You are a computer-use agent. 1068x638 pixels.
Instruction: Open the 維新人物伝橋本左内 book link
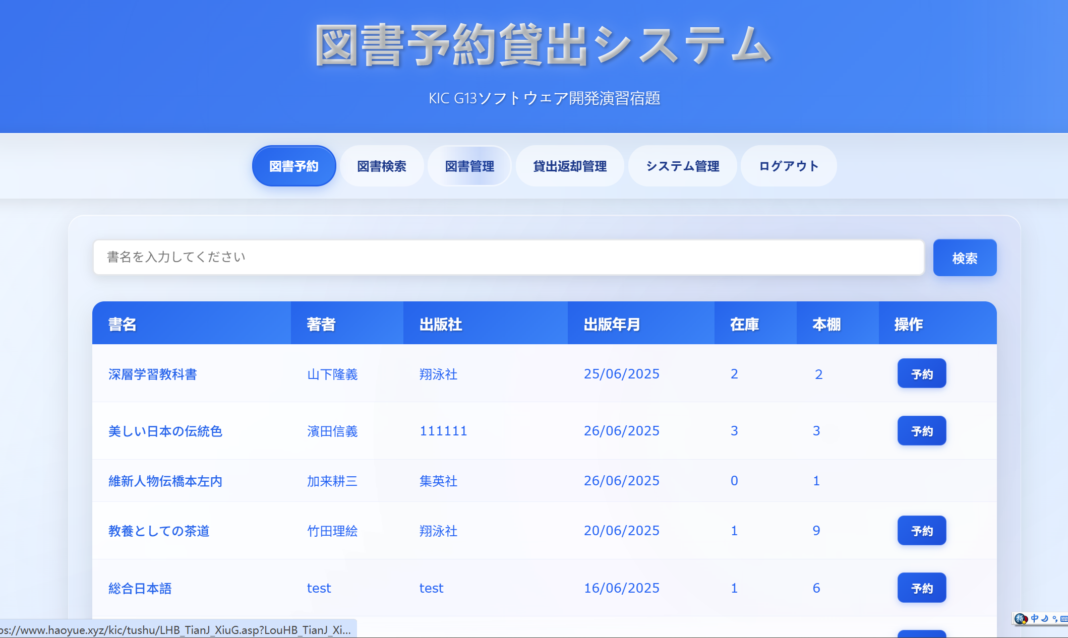(x=166, y=481)
